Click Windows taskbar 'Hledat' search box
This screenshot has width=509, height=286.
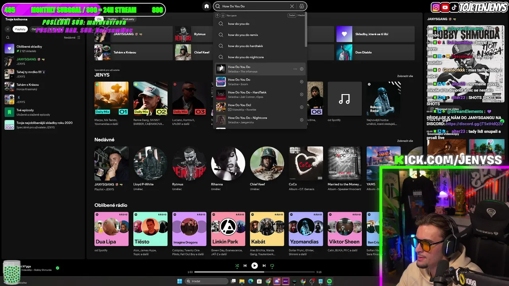(x=206, y=281)
